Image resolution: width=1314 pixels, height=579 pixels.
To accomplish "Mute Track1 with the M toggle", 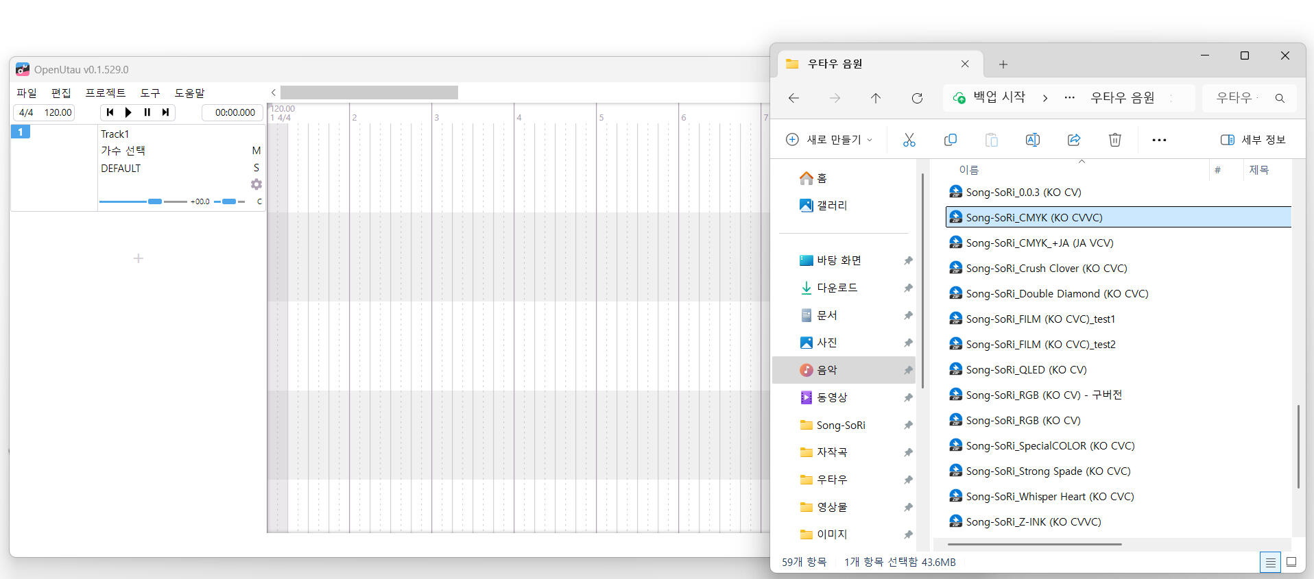I will [x=256, y=151].
